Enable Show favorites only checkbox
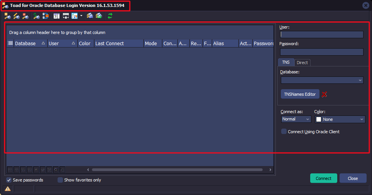Viewport: 372px width, 195px height. (60, 180)
